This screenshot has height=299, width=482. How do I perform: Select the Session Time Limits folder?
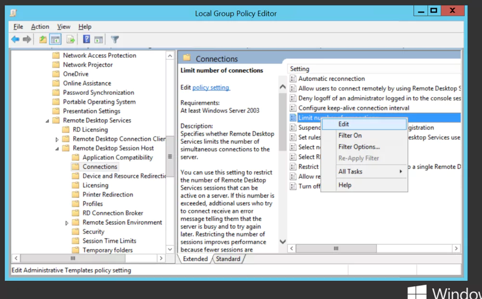[x=109, y=241]
